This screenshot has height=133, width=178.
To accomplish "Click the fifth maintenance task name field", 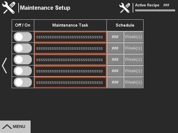I will pyautogui.click(x=70, y=82).
